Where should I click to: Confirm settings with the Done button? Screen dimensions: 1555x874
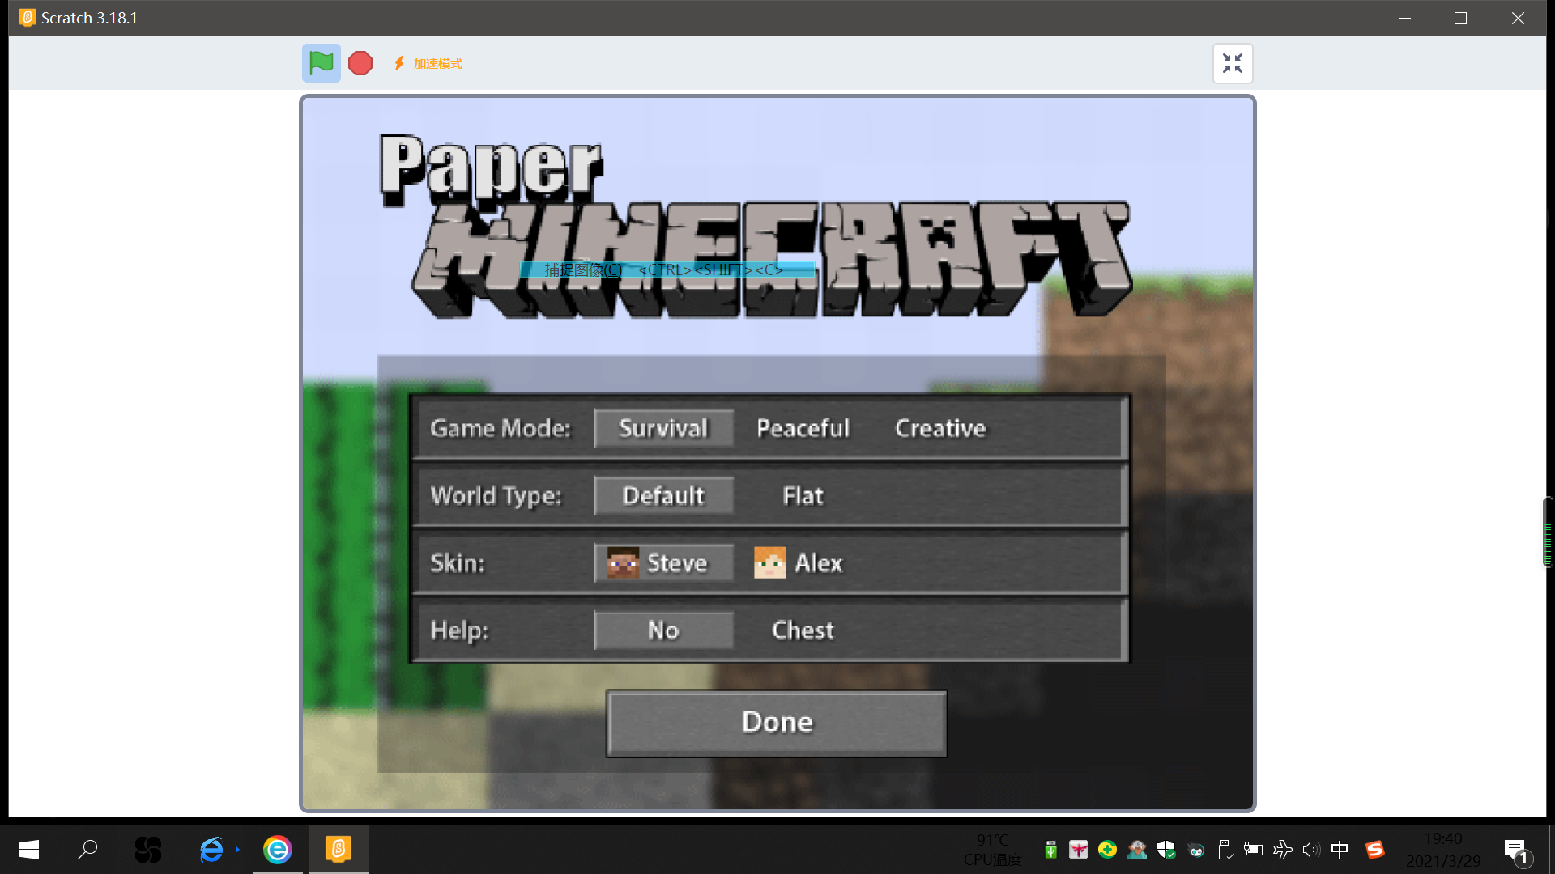(x=777, y=723)
